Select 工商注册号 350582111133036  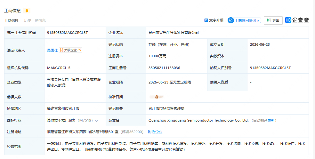click(164, 68)
